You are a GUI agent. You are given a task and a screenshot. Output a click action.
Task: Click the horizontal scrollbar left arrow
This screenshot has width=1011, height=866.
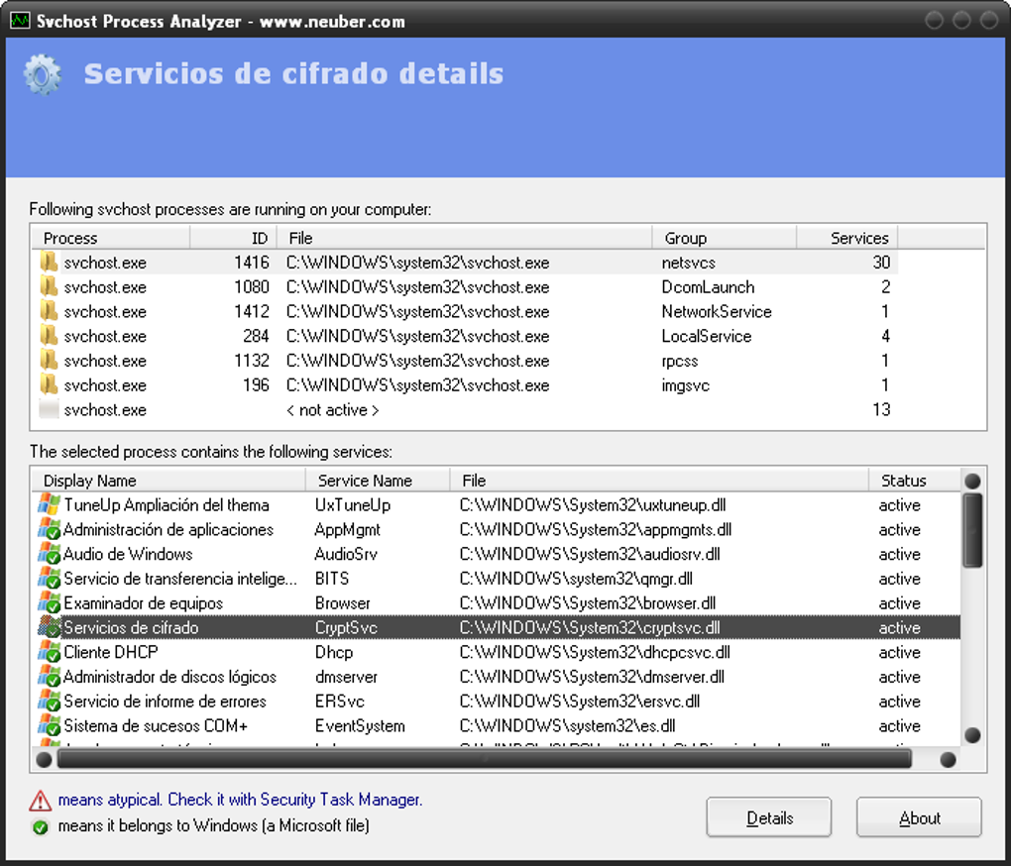[x=45, y=759]
